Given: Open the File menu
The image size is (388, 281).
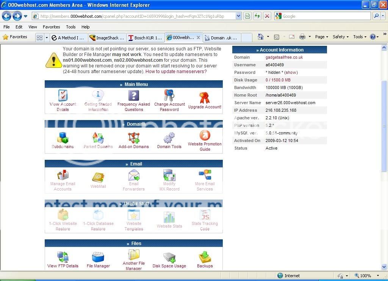Looking at the screenshot, I should tap(6, 27).
